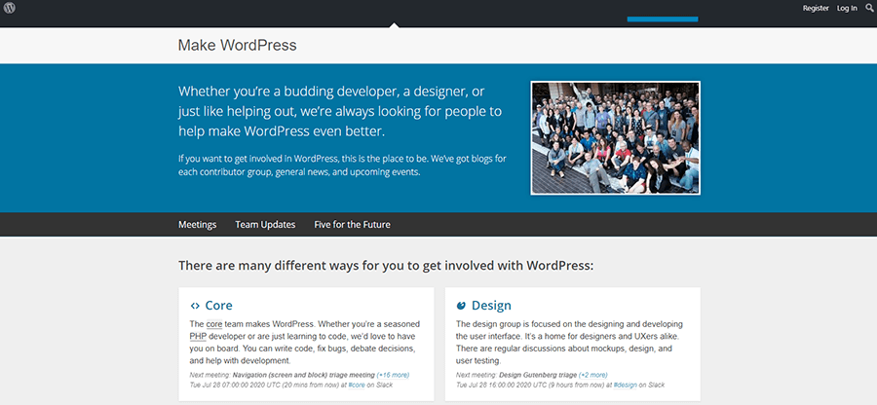Open the search magnifier icon
The image size is (877, 405).
[x=869, y=8]
